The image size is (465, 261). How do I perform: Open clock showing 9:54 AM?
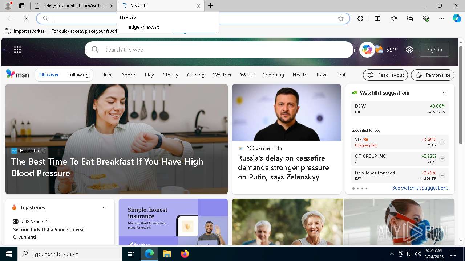click(434, 254)
